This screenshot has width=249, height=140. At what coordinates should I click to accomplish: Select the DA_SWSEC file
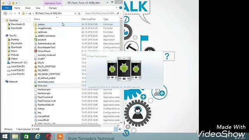pos(43,70)
